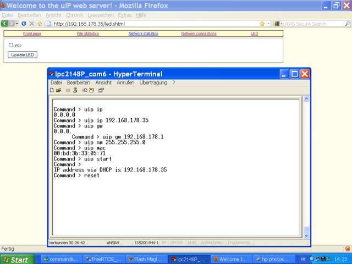Click terminal line '00:bd:3b:33:05:71'
352x264 pixels.
(x=79, y=153)
